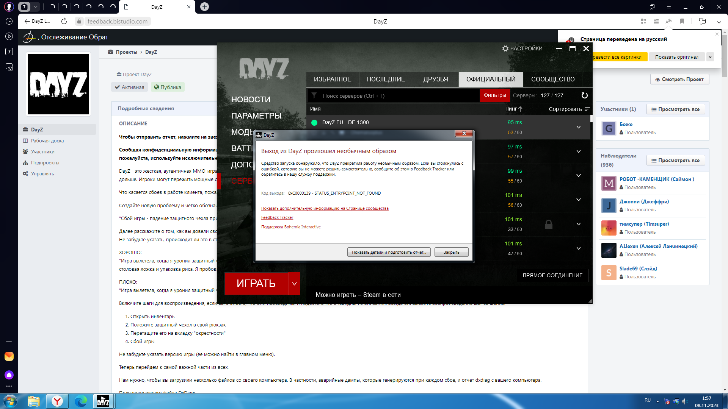This screenshot has width=728, height=409.
Task: Select the ОФИЦИАЛЬНЫЙ tab
Action: (x=491, y=80)
